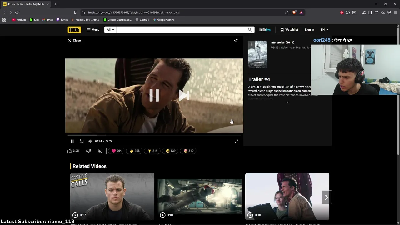Open a new browser tab
The height and width of the screenshot is (225, 400).
click(55, 4)
